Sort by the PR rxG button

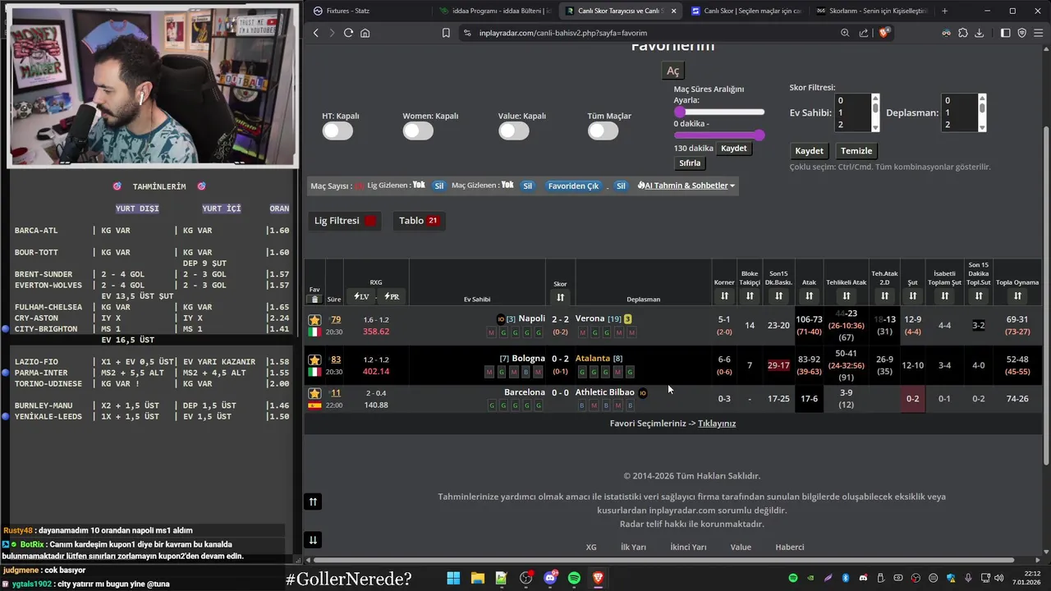[392, 296]
